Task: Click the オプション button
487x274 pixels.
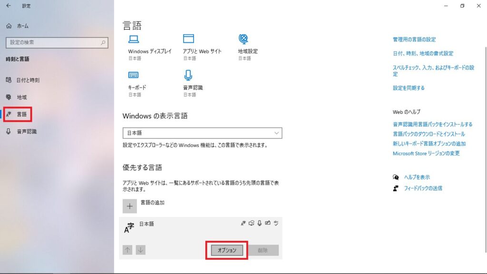Action: (x=227, y=250)
